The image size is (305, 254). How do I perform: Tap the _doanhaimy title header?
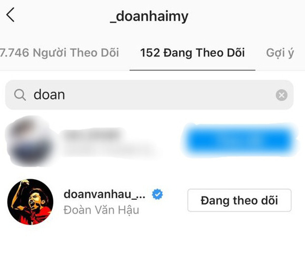[x=149, y=17]
